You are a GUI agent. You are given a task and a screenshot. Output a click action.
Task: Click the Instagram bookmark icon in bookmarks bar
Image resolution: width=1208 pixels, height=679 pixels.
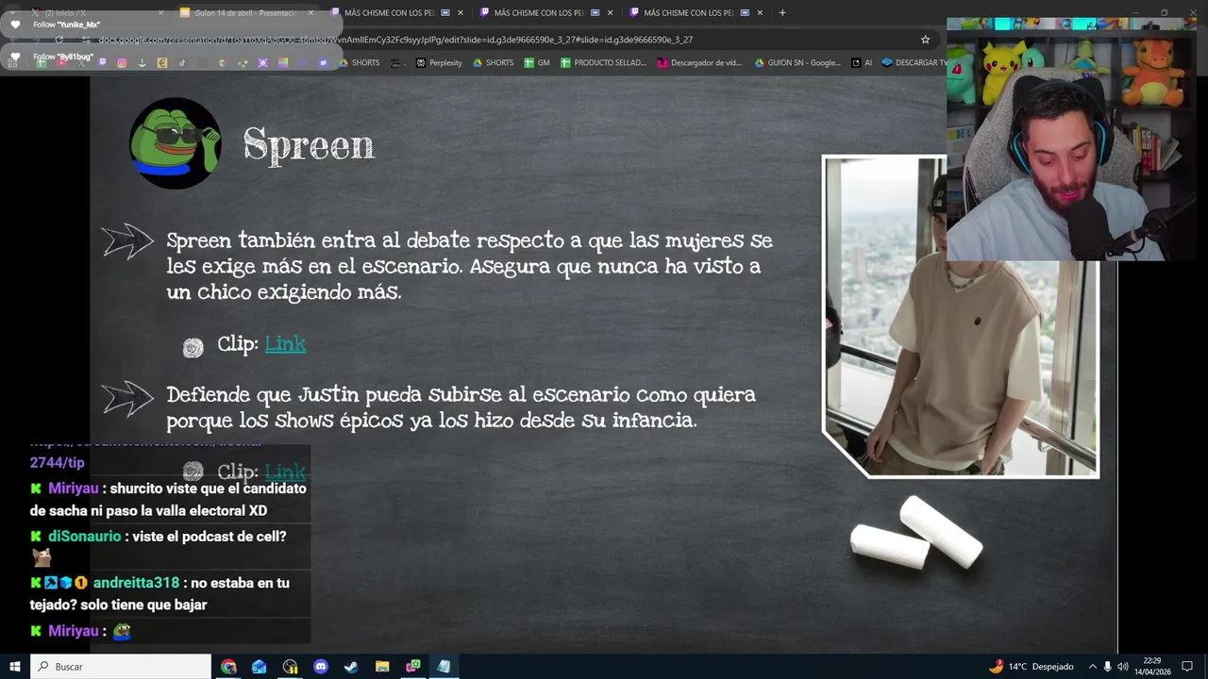pyautogui.click(x=122, y=62)
